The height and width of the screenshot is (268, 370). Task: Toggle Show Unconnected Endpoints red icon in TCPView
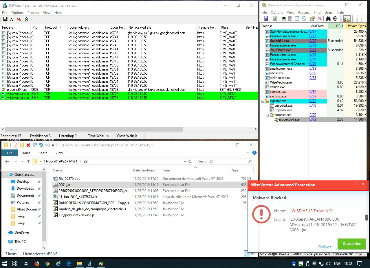[19, 19]
